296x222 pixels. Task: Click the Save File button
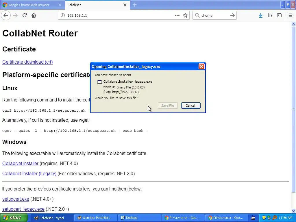click(168, 106)
